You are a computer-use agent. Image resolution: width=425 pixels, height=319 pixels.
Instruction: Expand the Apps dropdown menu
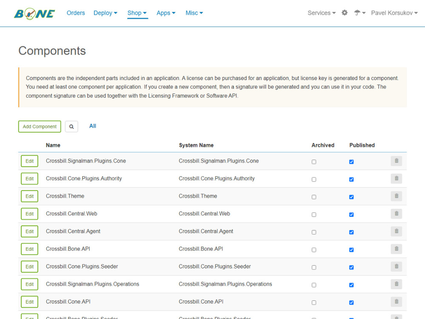pyautogui.click(x=166, y=13)
